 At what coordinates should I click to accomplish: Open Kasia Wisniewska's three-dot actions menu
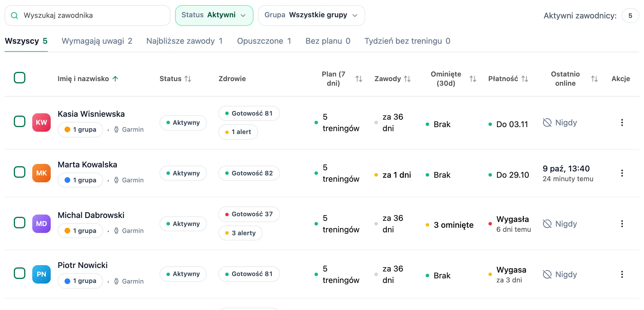[x=622, y=123]
